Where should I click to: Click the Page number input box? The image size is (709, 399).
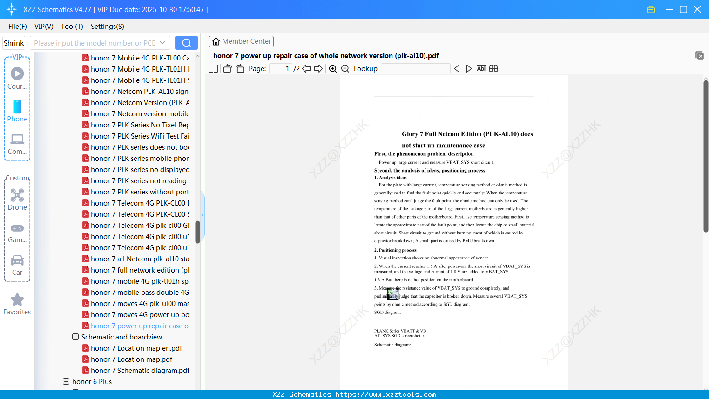(281, 69)
